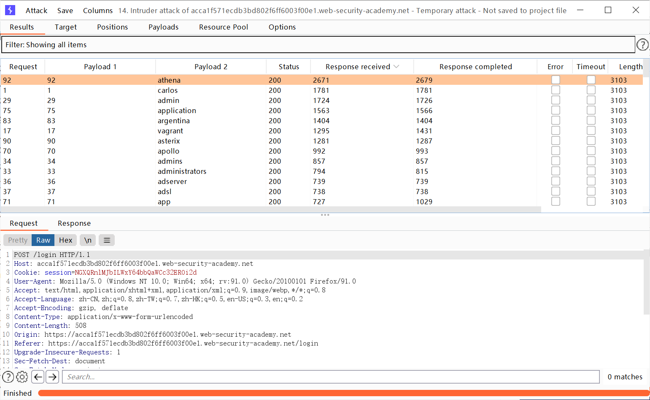Image resolution: width=650 pixels, height=400 pixels.
Task: Toggle Timeout checkbox for athena row
Action: coord(591,80)
